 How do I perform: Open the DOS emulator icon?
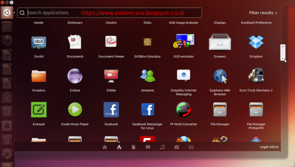pyautogui.click(x=183, y=41)
